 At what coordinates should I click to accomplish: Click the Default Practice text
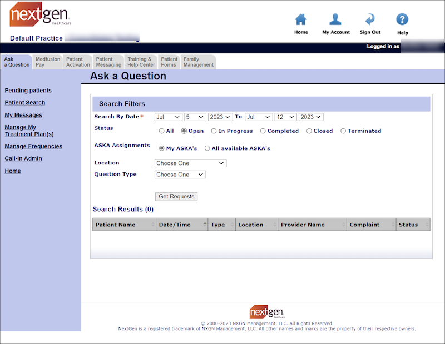pos(36,38)
